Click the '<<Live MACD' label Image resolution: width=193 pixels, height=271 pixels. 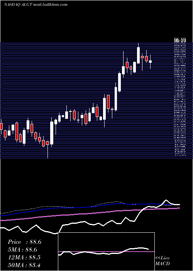[163, 261]
